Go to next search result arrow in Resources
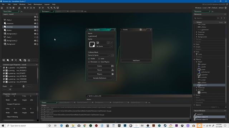The width and height of the screenshot is (229, 128). pyautogui.click(x=225, y=18)
